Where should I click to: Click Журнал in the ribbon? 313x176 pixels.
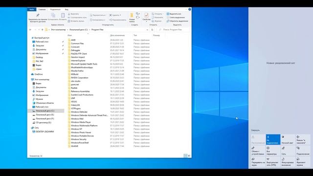(157, 21)
